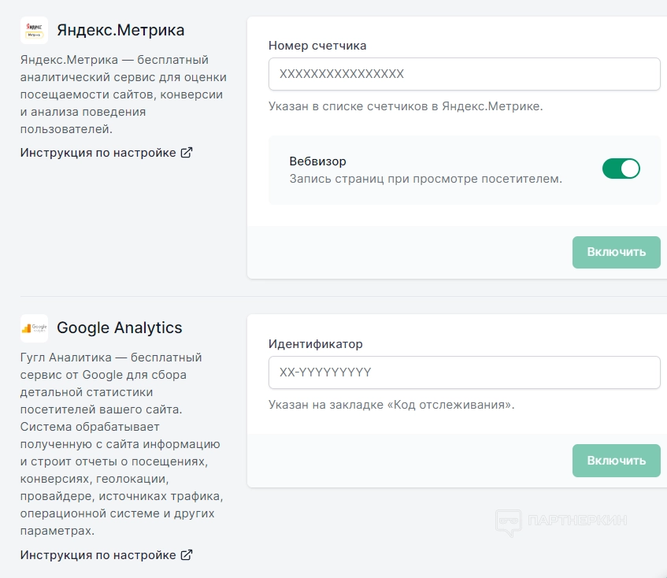
Task: Click the Яндекс.Метрика logo icon
Action: click(x=34, y=31)
